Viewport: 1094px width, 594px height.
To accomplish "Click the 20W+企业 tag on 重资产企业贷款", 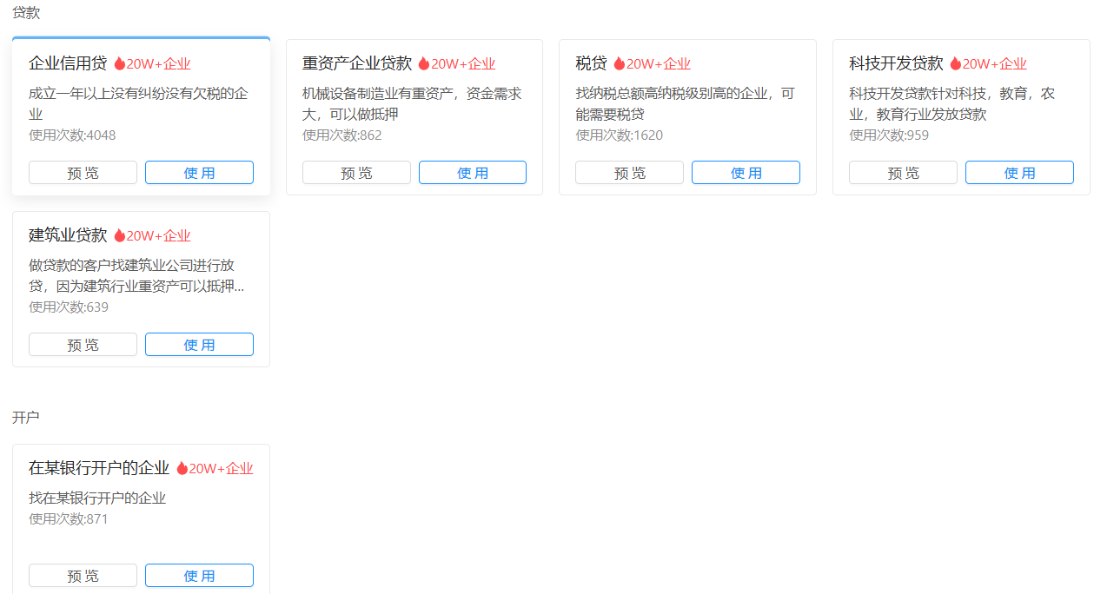I will [x=463, y=63].
